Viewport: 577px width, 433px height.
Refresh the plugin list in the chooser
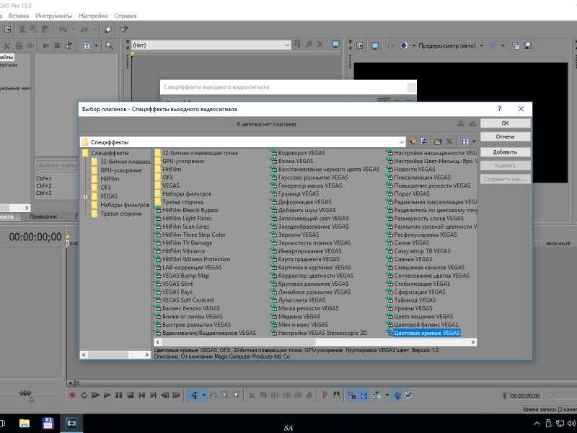pos(423,141)
